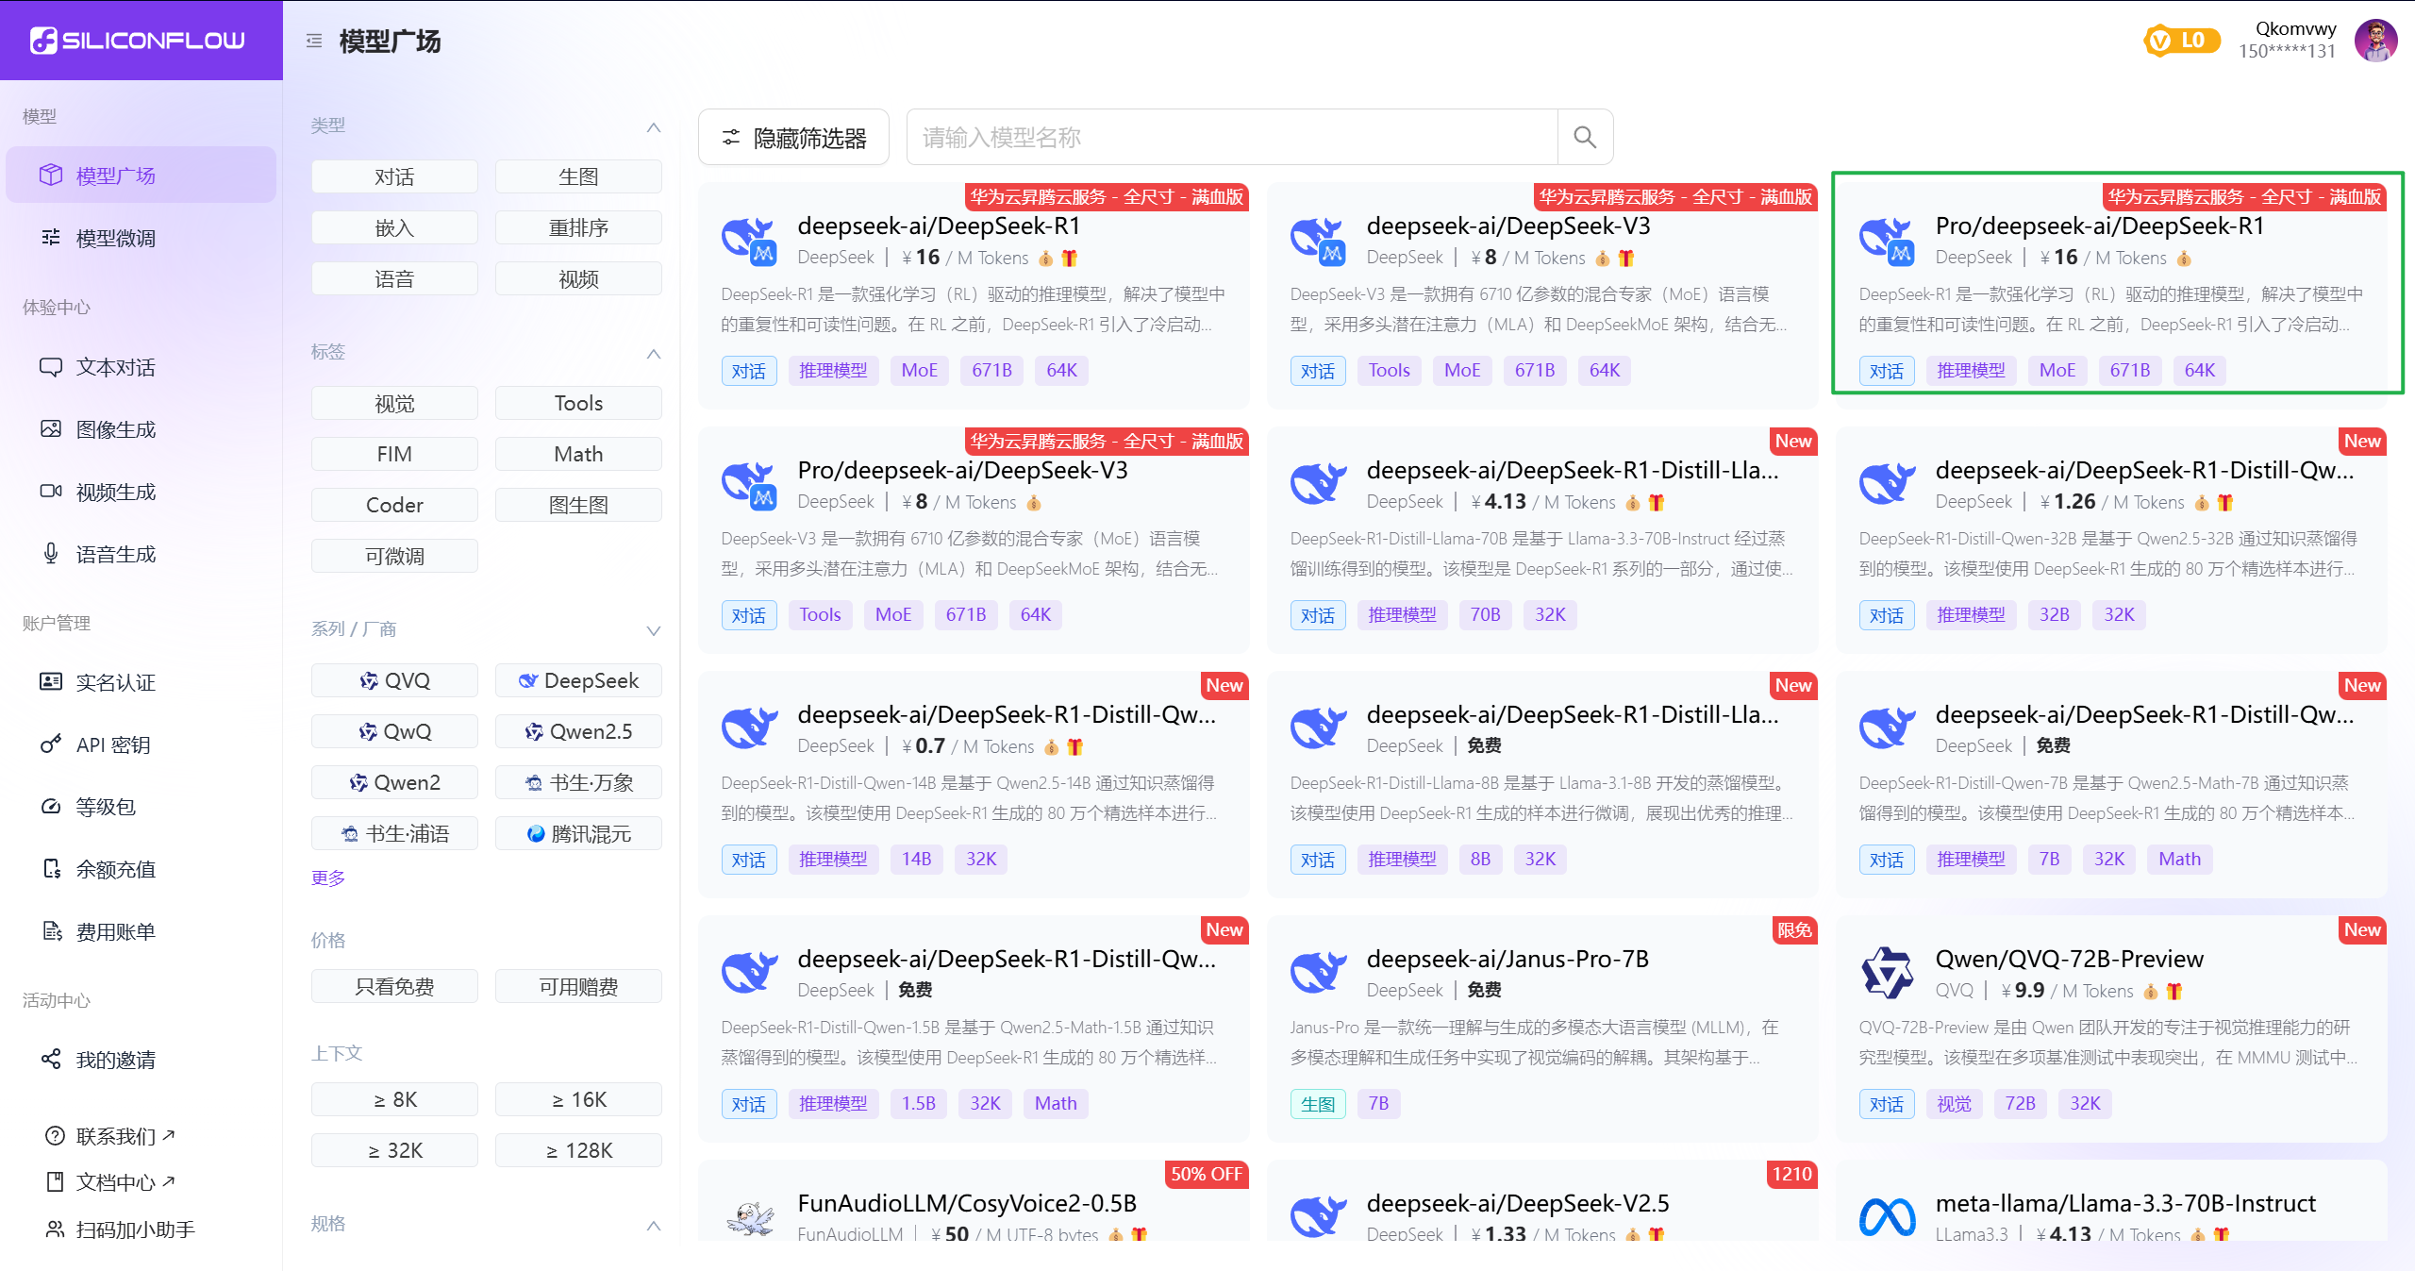Click the gift icon on DeepSeek-V3 price
Image resolution: width=2415 pixels, height=1271 pixels.
click(1626, 259)
